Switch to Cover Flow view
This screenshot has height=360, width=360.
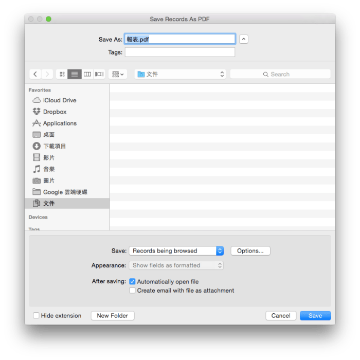pyautogui.click(x=99, y=74)
